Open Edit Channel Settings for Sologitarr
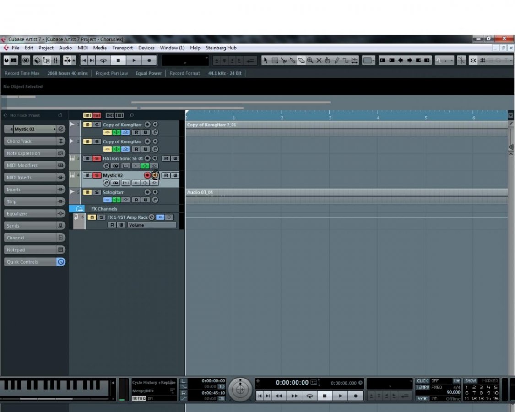Screen dimensions: 515x412 tap(155, 200)
